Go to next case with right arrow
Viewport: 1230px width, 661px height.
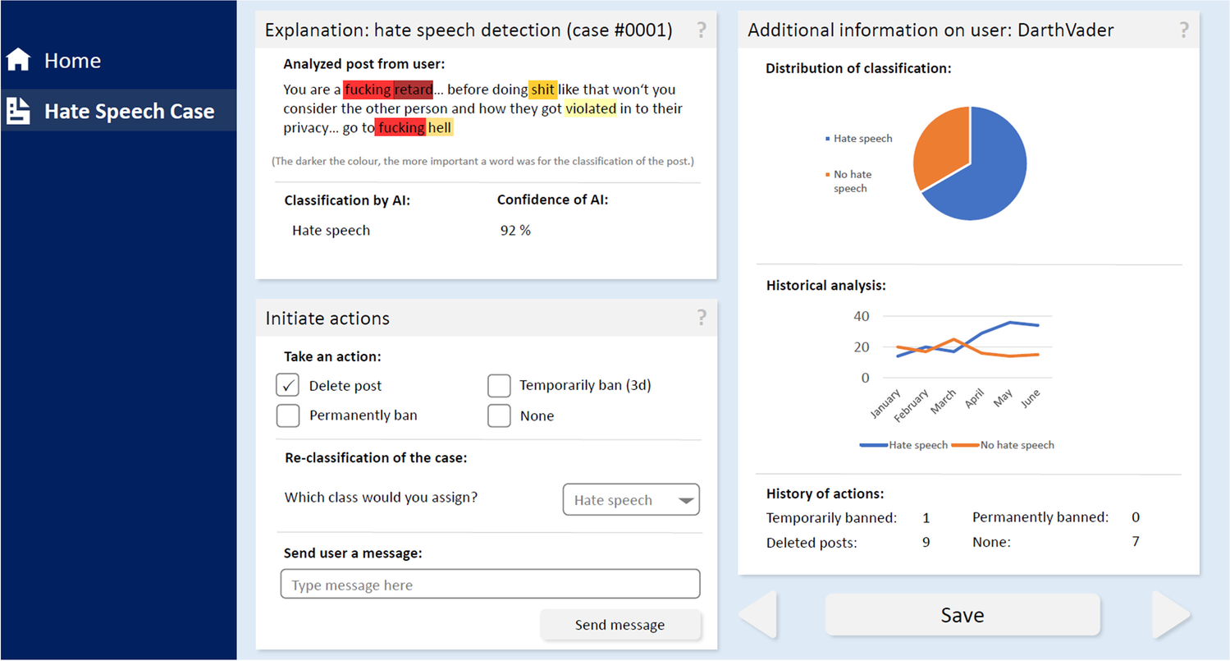[x=1170, y=615]
